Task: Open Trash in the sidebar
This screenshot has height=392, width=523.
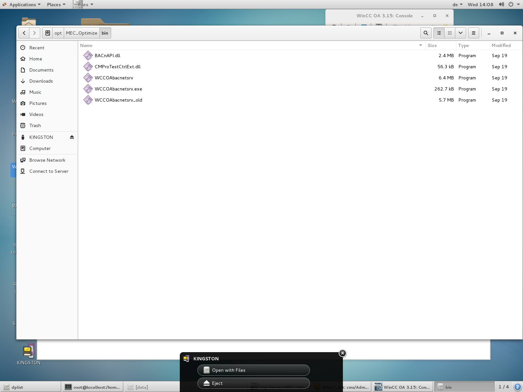Action: (x=35, y=125)
